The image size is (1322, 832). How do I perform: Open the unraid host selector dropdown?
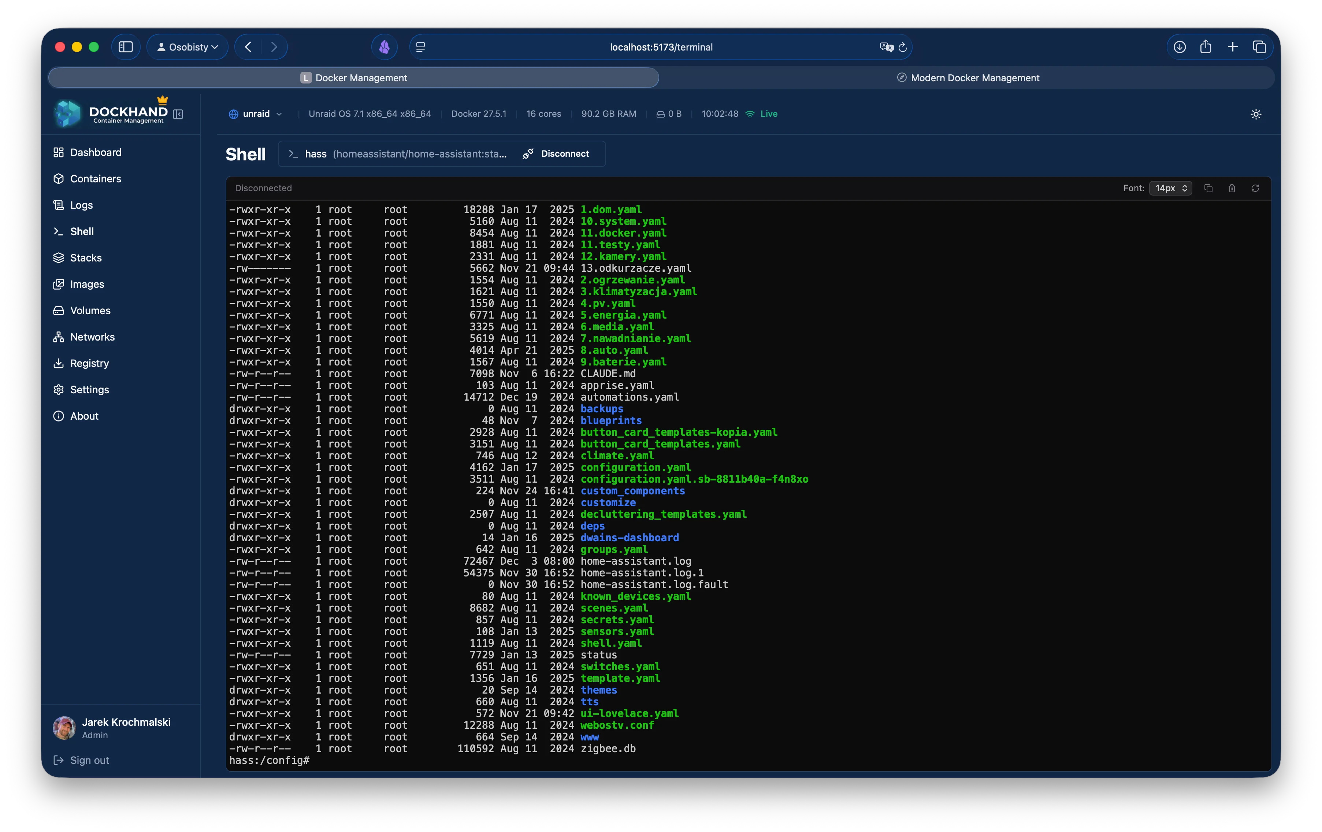click(256, 114)
